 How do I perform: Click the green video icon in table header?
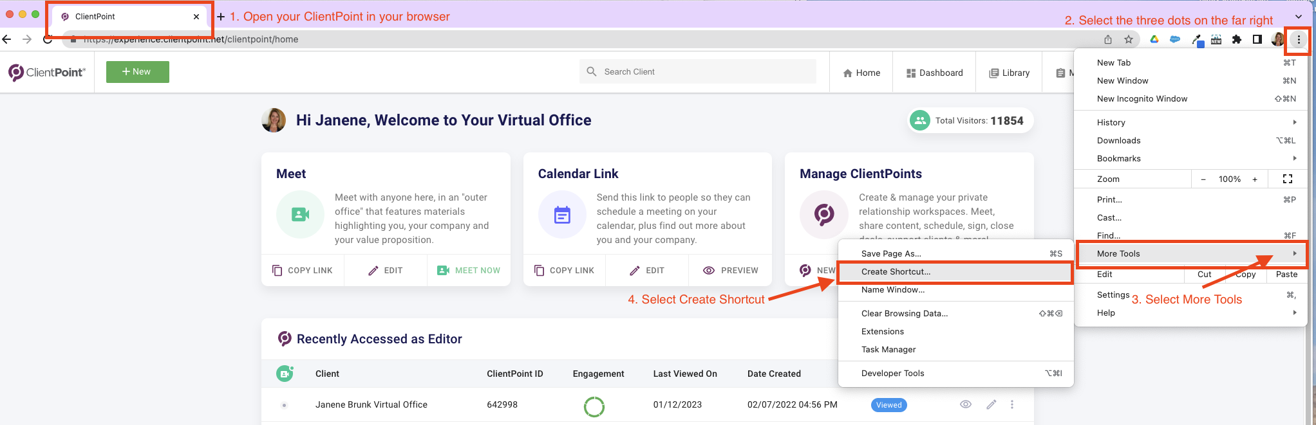tap(285, 373)
